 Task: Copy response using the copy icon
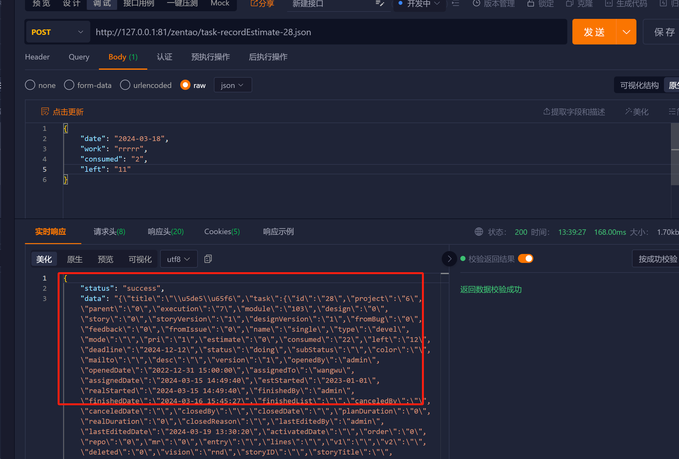coord(208,259)
